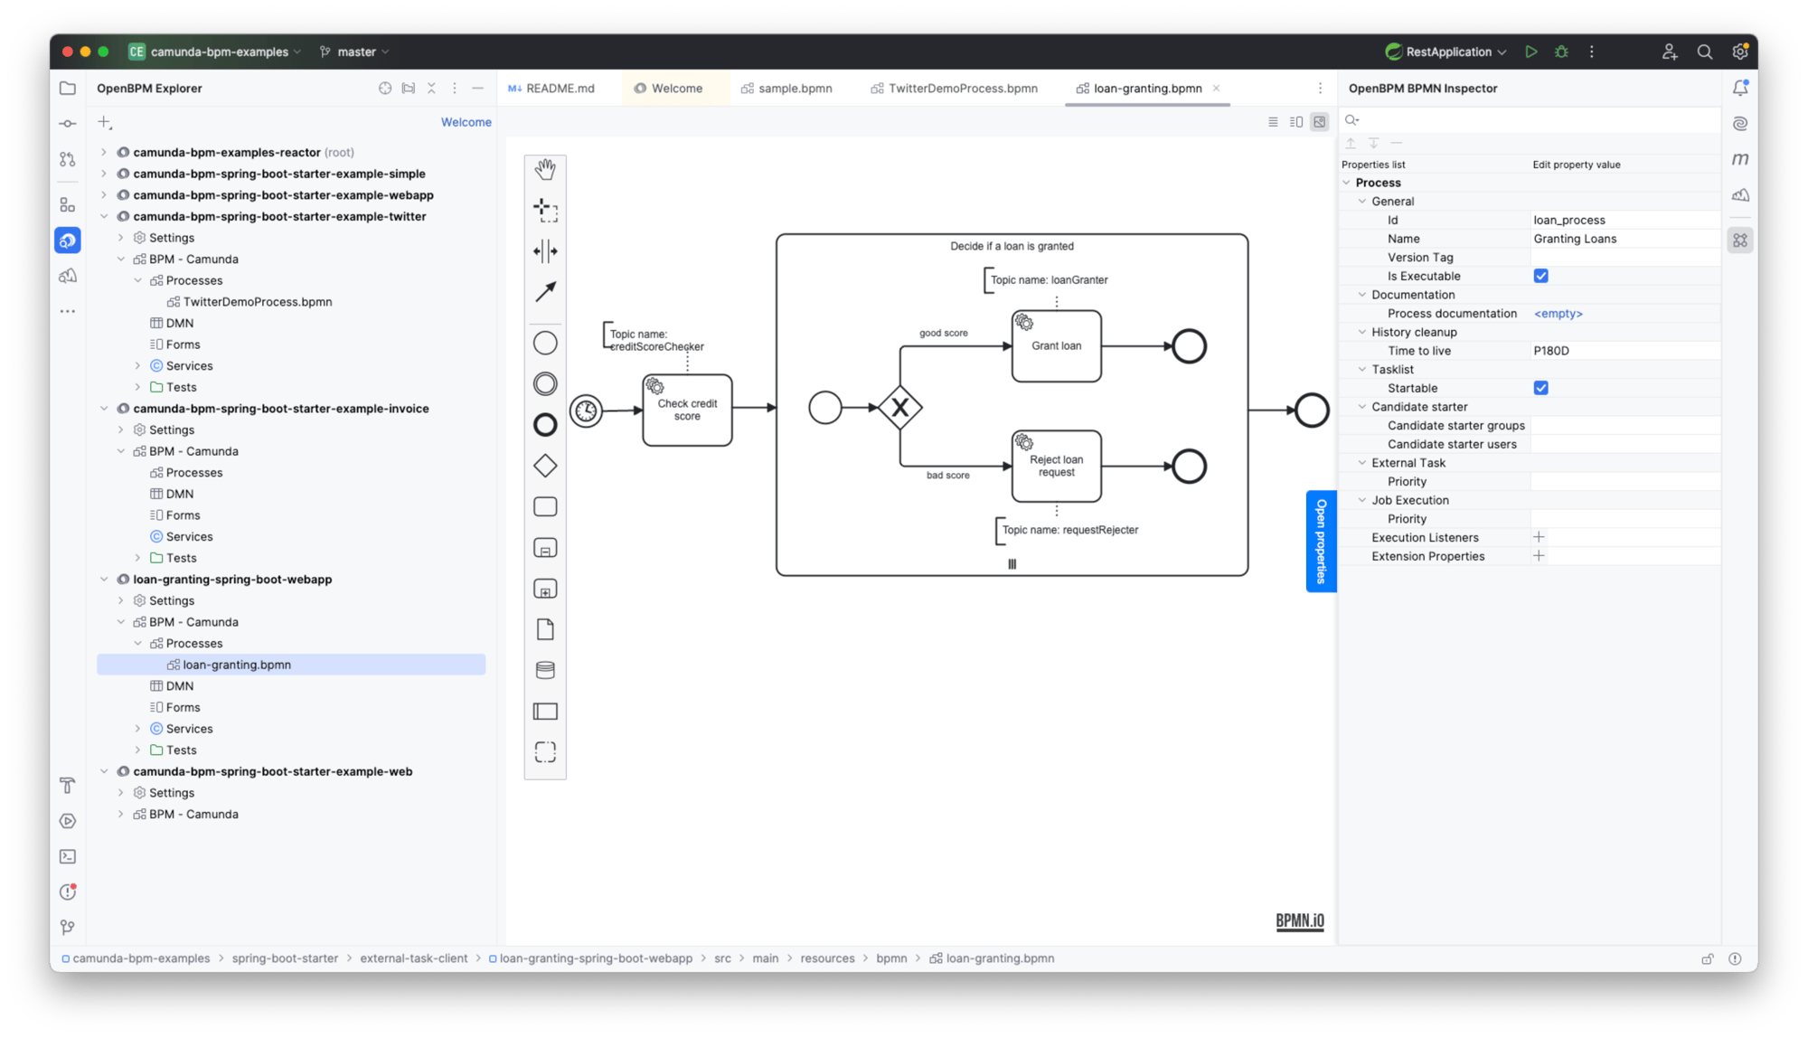Screen dimensions: 1808x1038
Task: Create a Start Event from the palette
Action: (x=545, y=344)
